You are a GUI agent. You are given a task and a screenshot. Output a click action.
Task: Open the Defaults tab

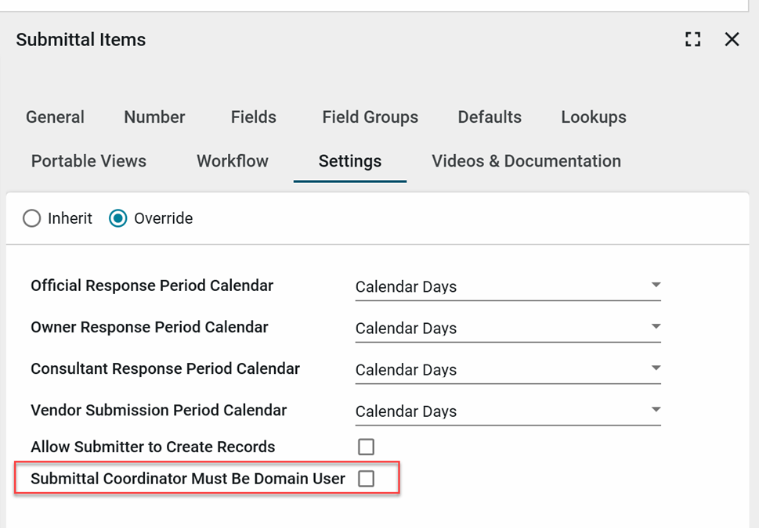click(490, 117)
